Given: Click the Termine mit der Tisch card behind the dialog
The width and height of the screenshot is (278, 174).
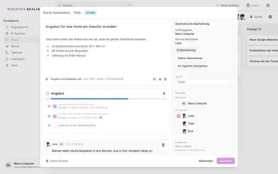Looking at the screenshot, I should [x=262, y=61].
